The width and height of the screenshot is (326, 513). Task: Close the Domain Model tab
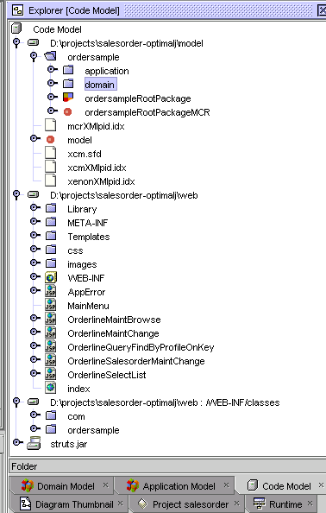coord(105,485)
